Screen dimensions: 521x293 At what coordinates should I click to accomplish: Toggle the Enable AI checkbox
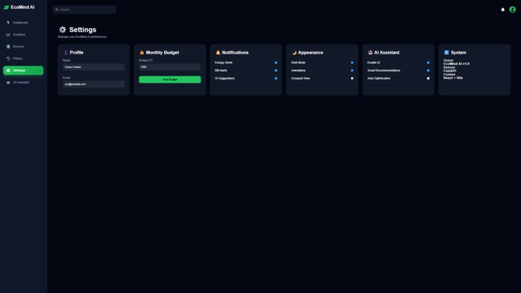[429, 63]
